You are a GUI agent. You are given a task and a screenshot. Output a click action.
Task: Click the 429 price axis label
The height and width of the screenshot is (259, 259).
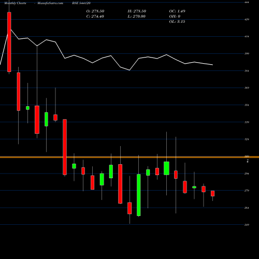pyautogui.click(x=247, y=19)
